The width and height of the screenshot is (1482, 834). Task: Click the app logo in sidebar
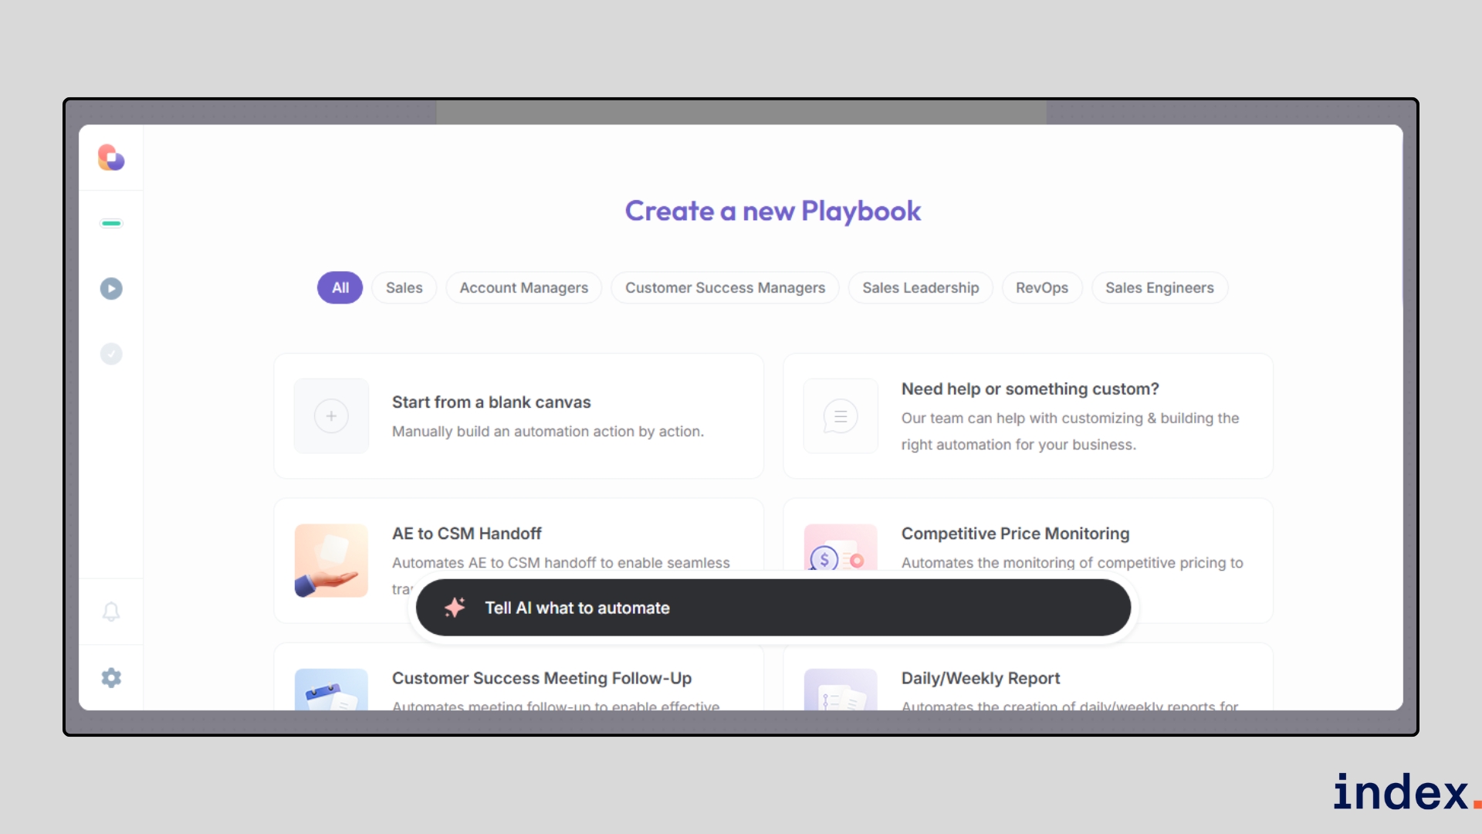[x=111, y=158]
